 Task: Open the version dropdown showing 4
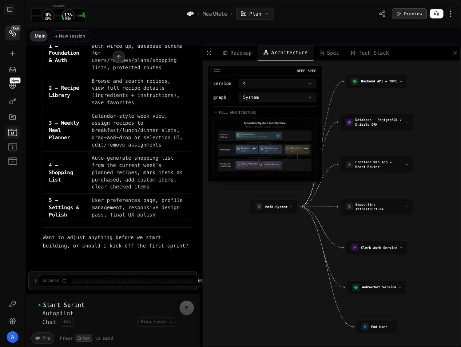click(277, 83)
